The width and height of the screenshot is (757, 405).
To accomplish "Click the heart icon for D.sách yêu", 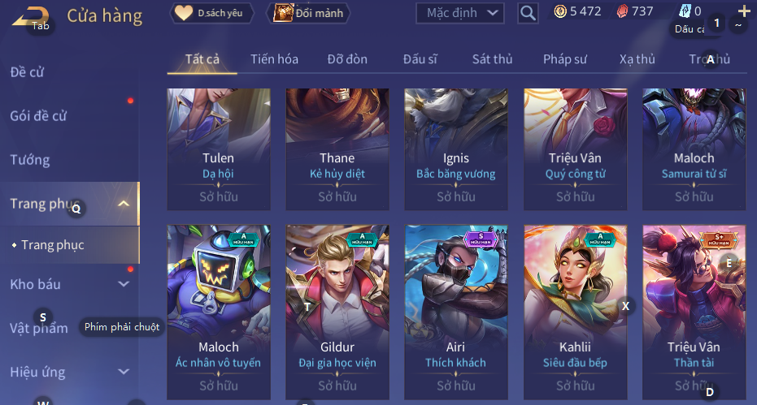I will [184, 13].
